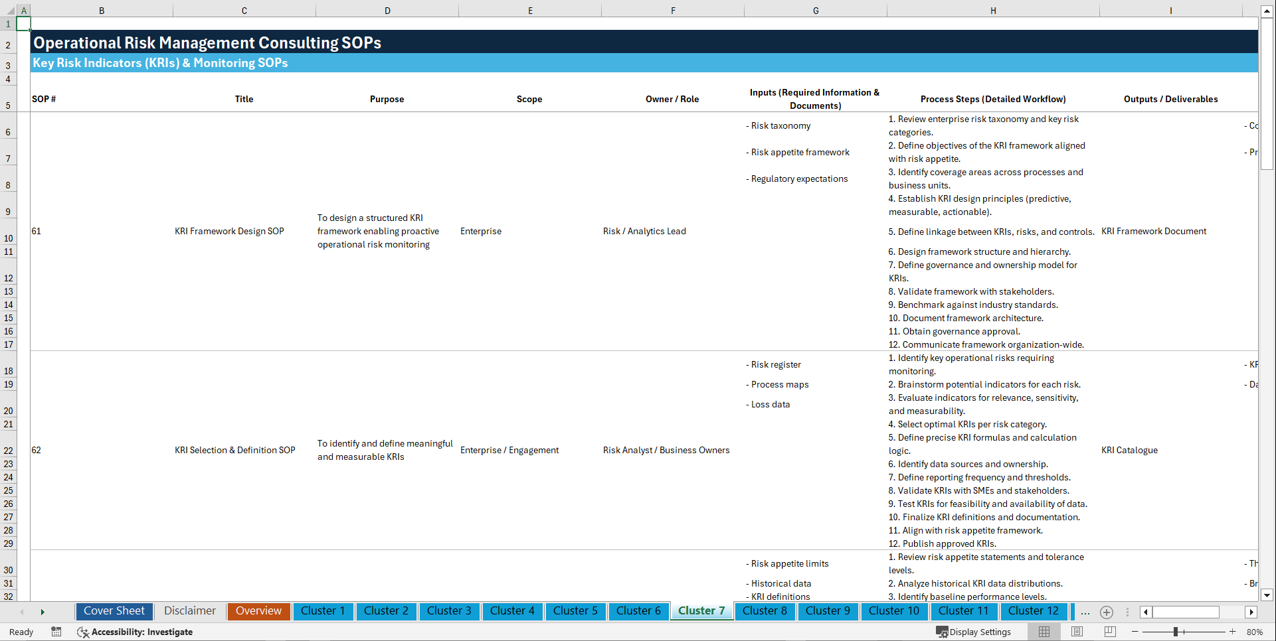Image resolution: width=1276 pixels, height=641 pixels.
Task: Click the macro recording icon in status bar
Action: point(56,632)
